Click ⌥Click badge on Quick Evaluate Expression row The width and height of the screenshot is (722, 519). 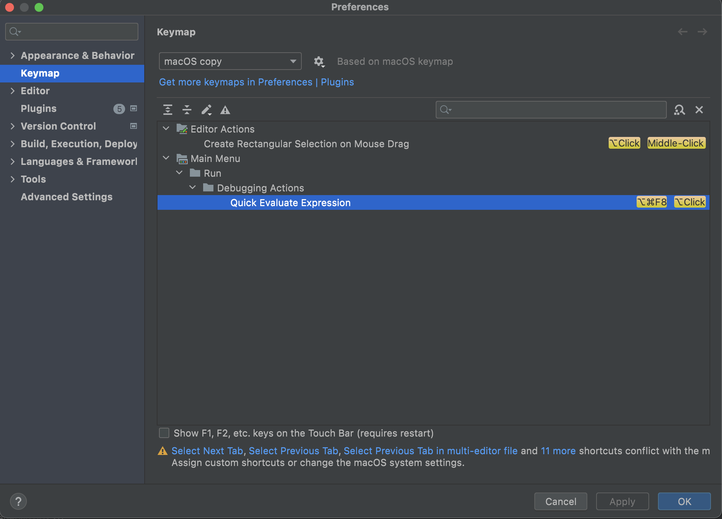tap(690, 202)
